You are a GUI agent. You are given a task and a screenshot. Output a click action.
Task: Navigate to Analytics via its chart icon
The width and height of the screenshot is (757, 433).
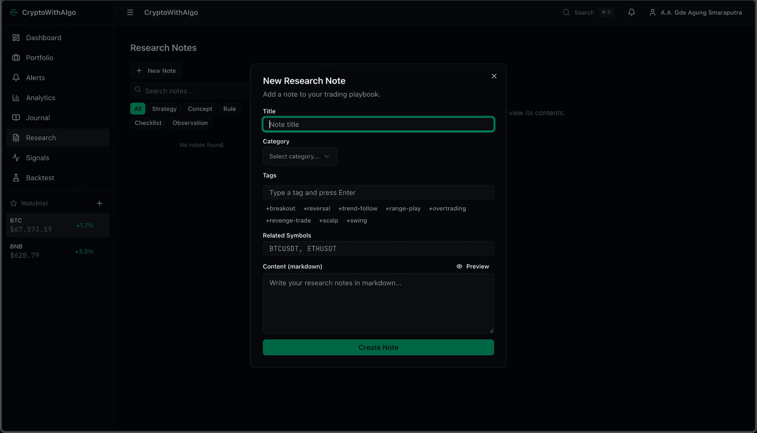pos(16,98)
